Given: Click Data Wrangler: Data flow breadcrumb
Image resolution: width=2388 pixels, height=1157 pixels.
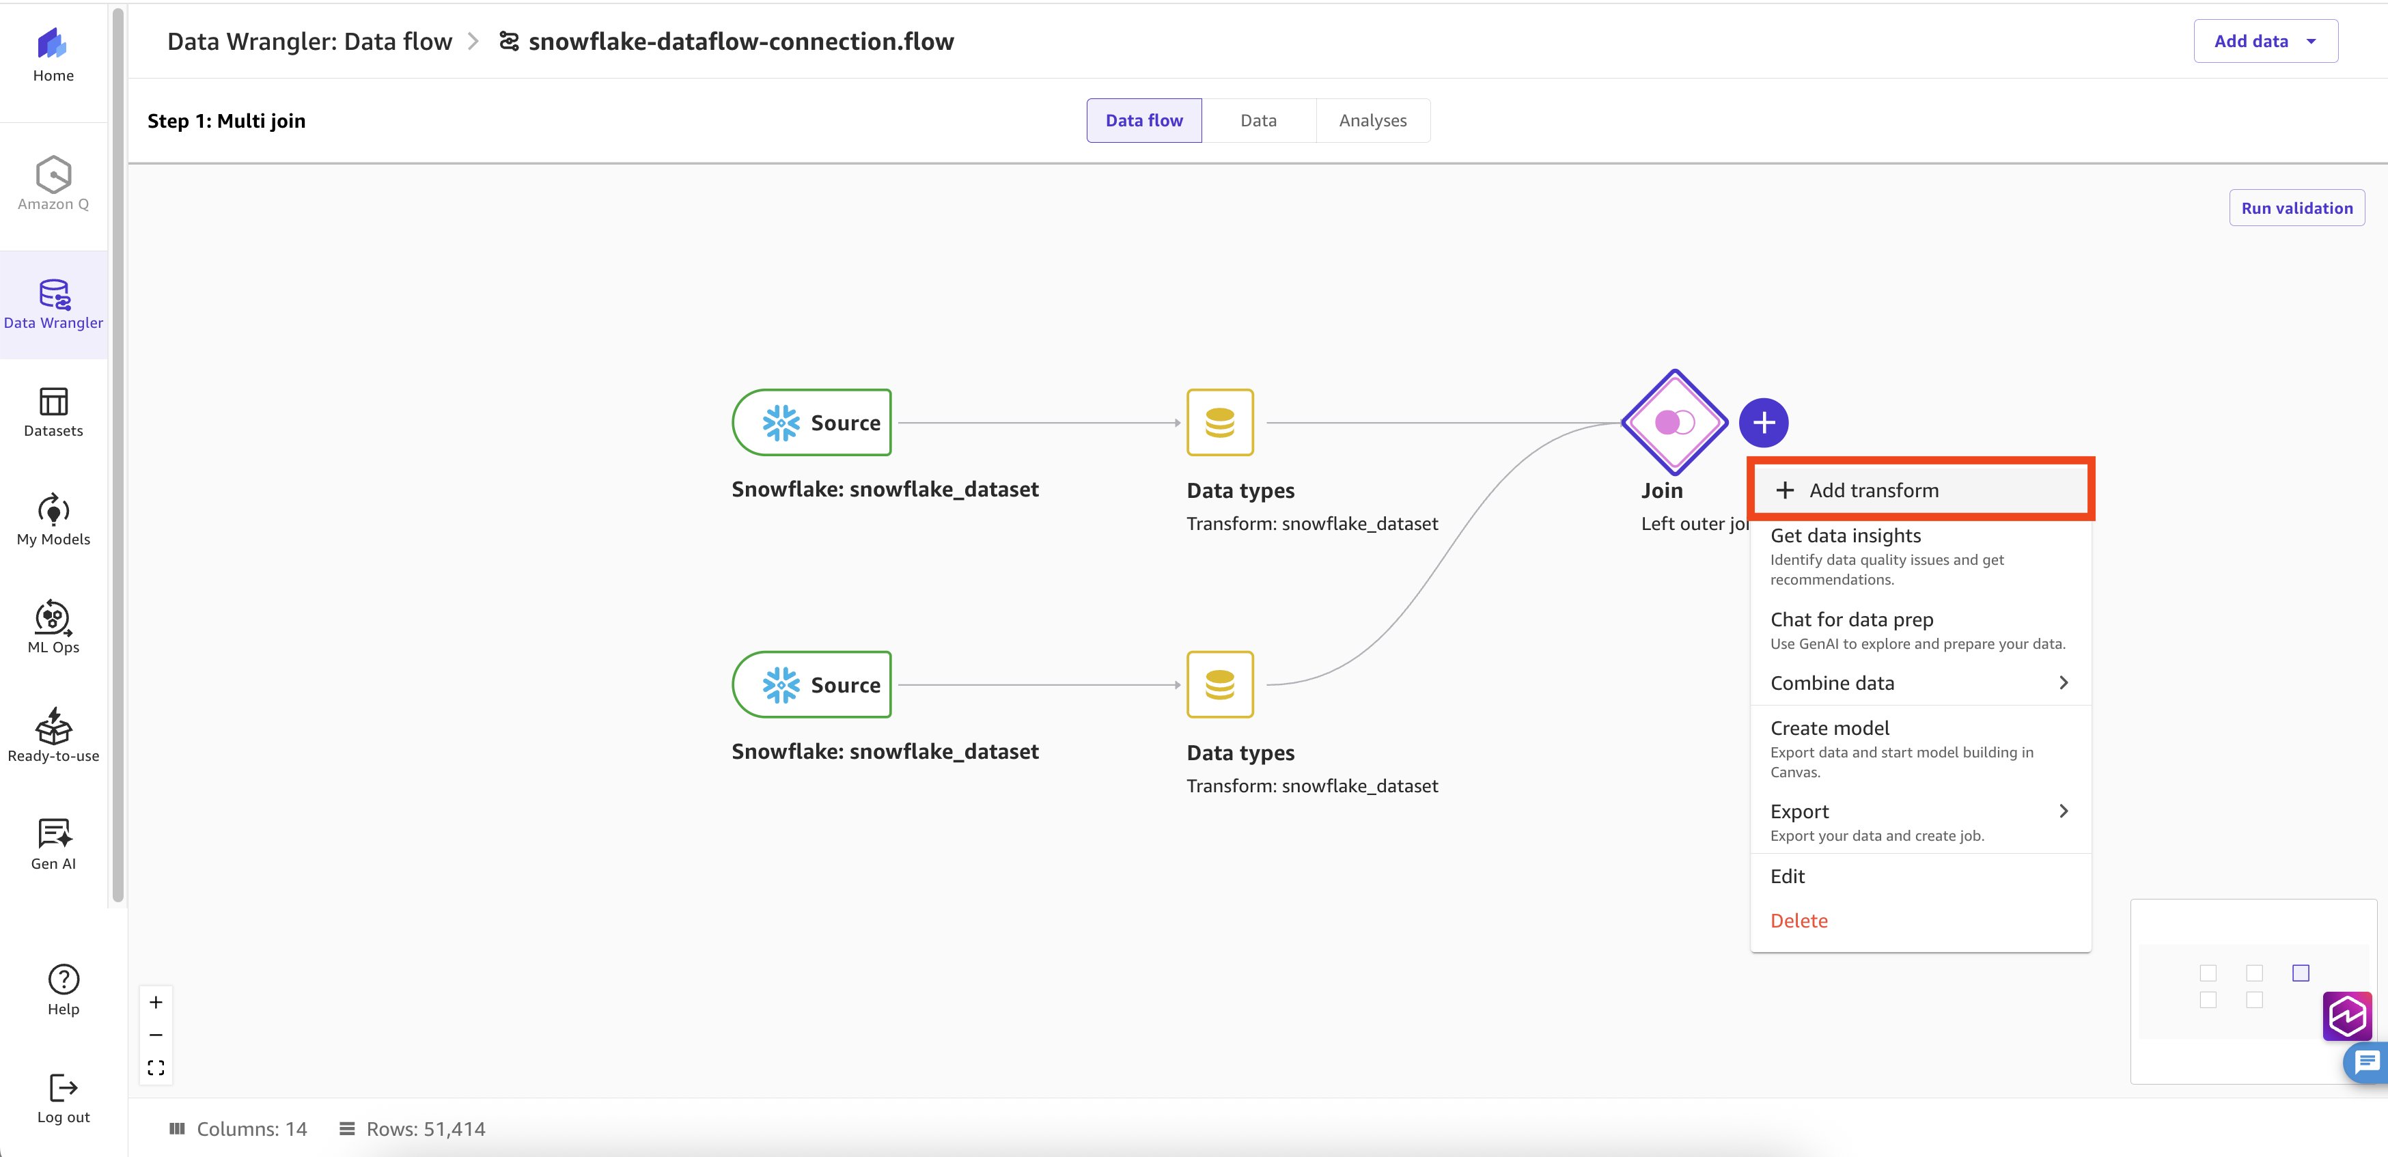Looking at the screenshot, I should [309, 42].
